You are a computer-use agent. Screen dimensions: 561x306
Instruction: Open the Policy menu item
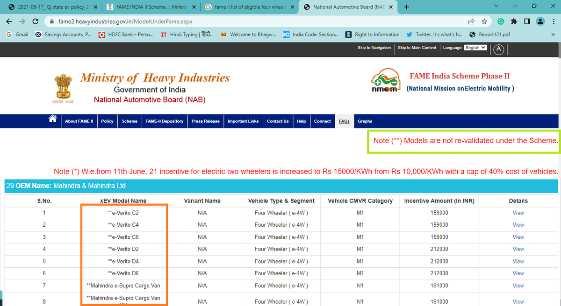pyautogui.click(x=108, y=121)
